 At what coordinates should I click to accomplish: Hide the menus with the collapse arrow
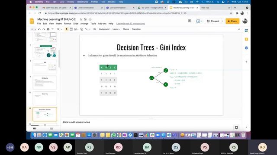(239, 29)
